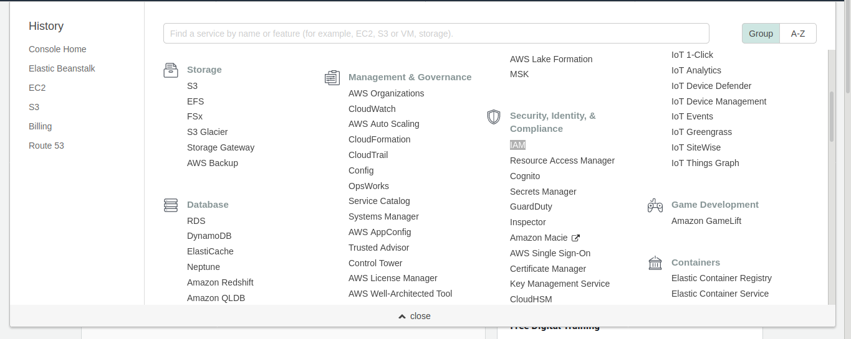Screen dimensions: 851x339
Task: Click the Security shield icon
Action: point(494,116)
